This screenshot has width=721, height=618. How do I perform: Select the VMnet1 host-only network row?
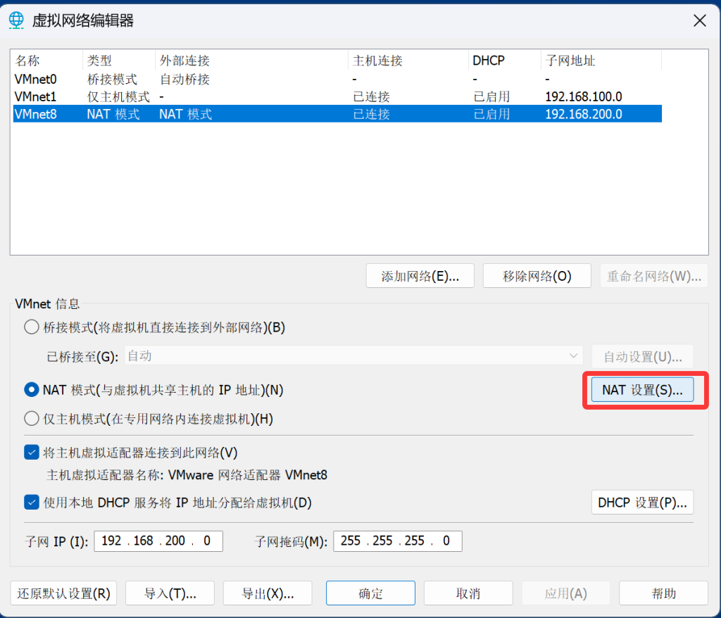pos(35,96)
